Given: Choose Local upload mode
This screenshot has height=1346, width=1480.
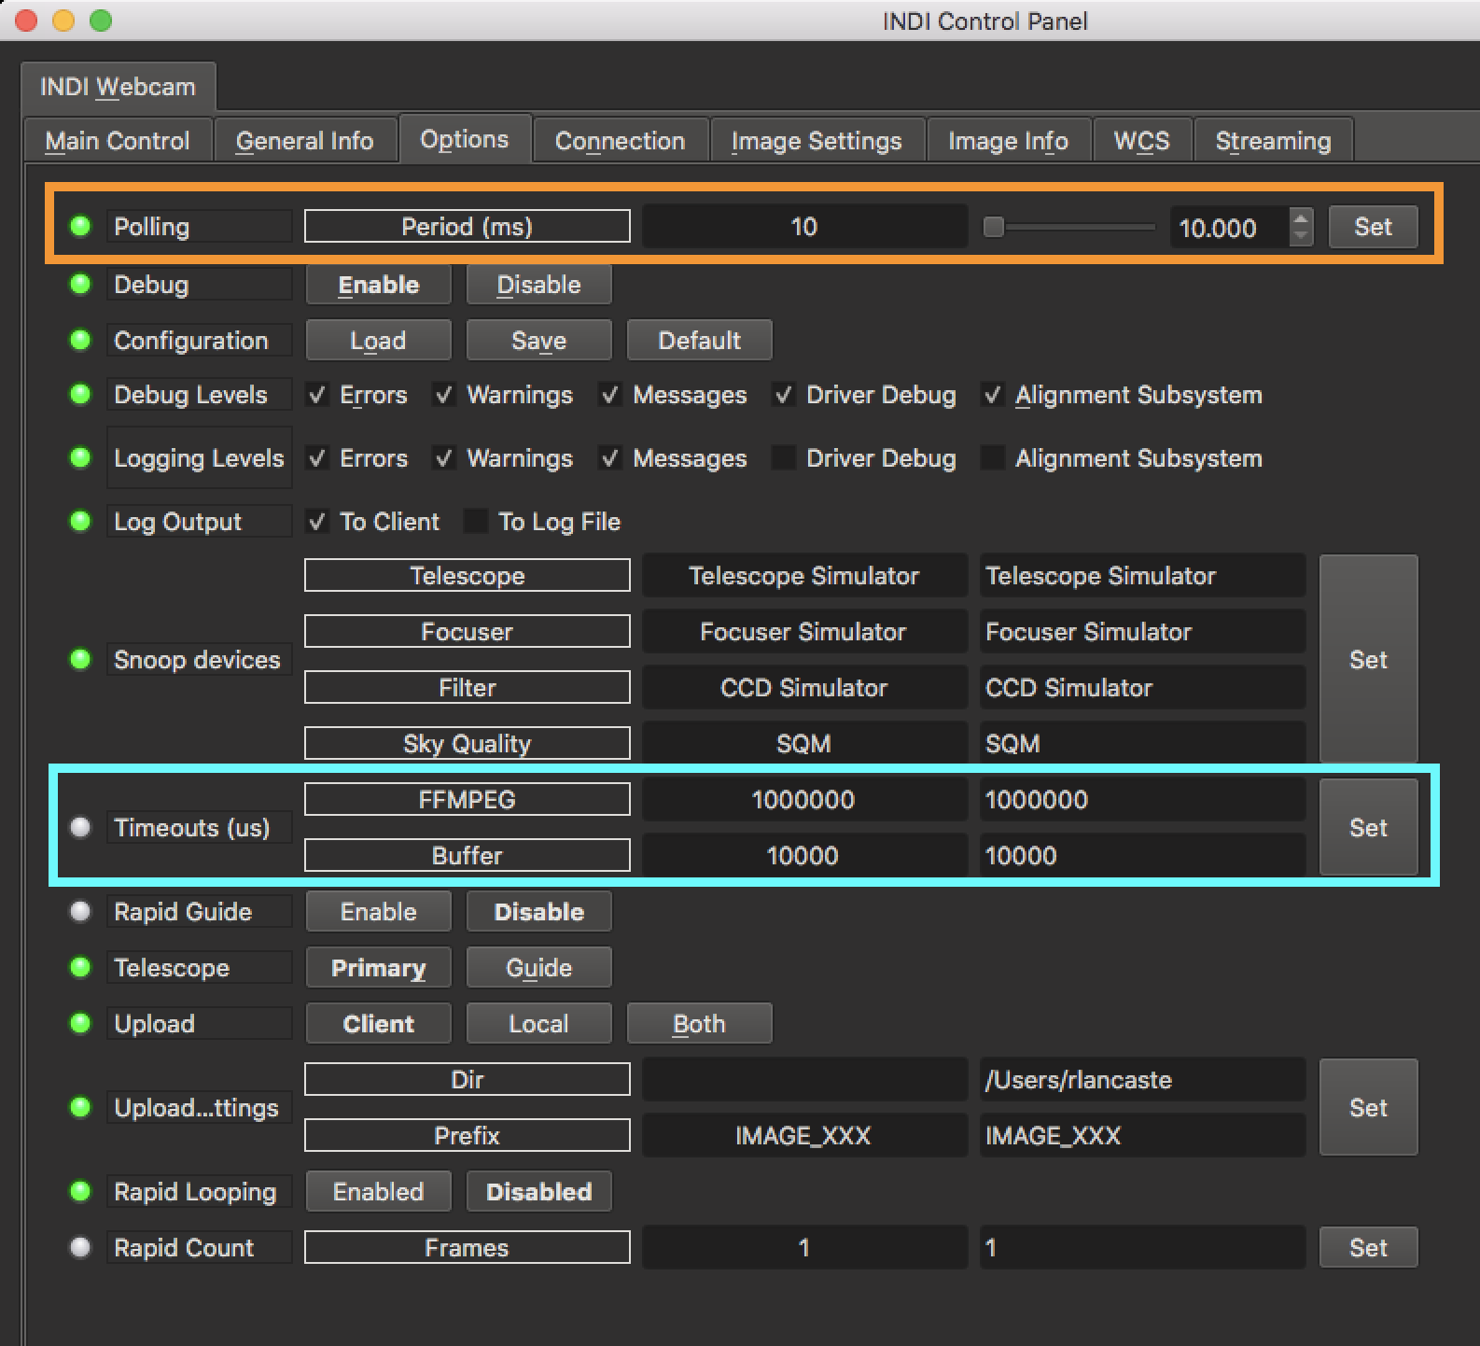Looking at the screenshot, I should [538, 1024].
